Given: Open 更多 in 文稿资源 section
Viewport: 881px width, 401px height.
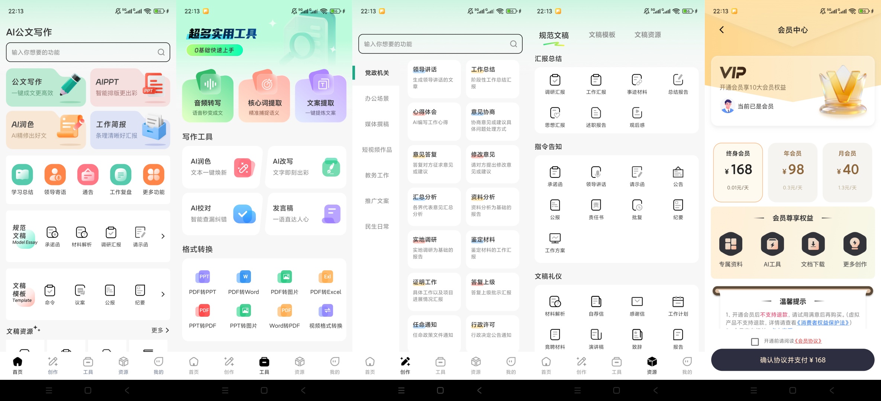Looking at the screenshot, I should coord(160,330).
